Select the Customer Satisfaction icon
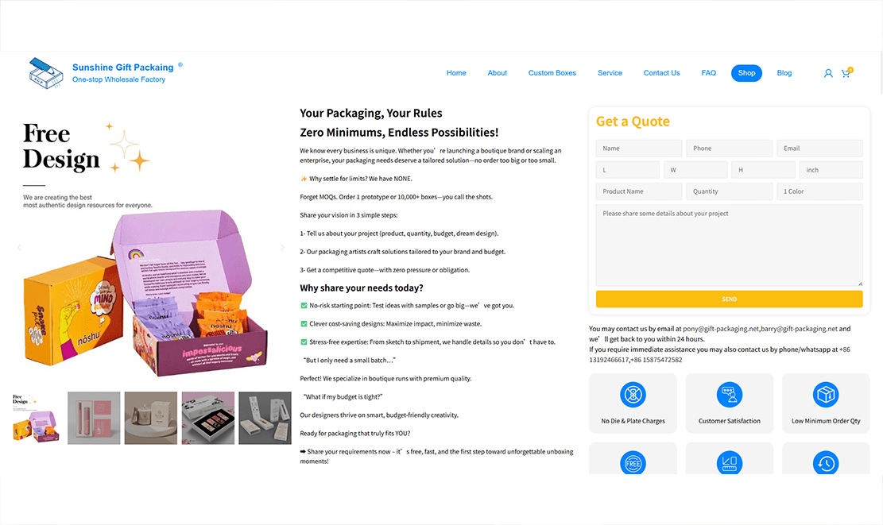The width and height of the screenshot is (883, 525). [730, 395]
